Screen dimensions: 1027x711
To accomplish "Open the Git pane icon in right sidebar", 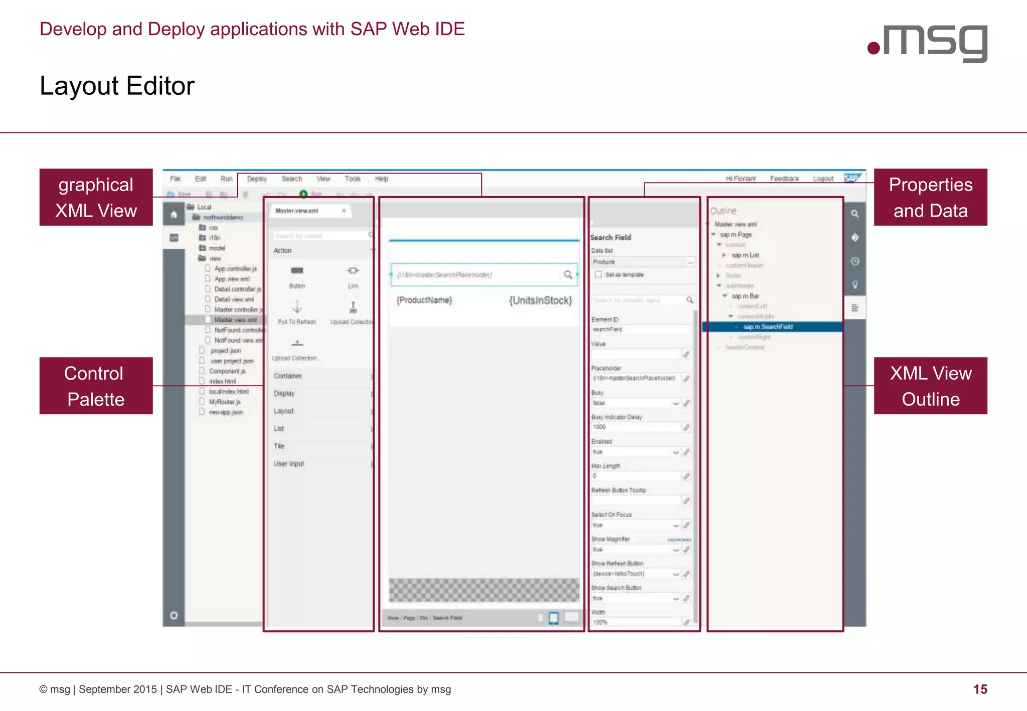I will point(855,238).
